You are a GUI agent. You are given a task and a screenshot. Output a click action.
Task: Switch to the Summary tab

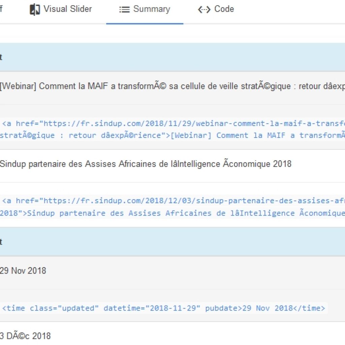click(145, 9)
